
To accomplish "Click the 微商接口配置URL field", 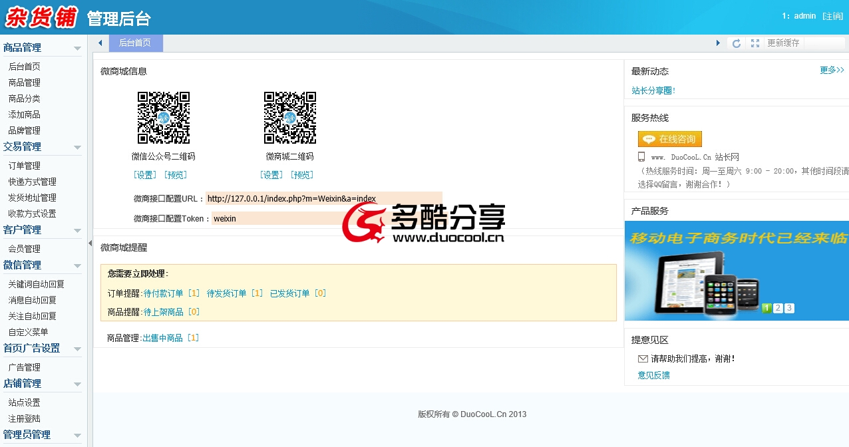I will (x=324, y=199).
